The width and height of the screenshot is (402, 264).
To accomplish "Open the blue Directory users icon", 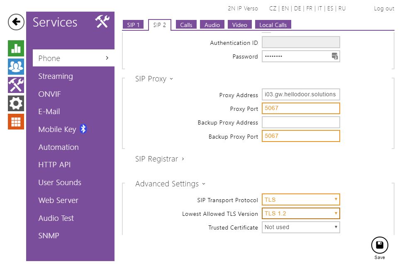I will 16,66.
